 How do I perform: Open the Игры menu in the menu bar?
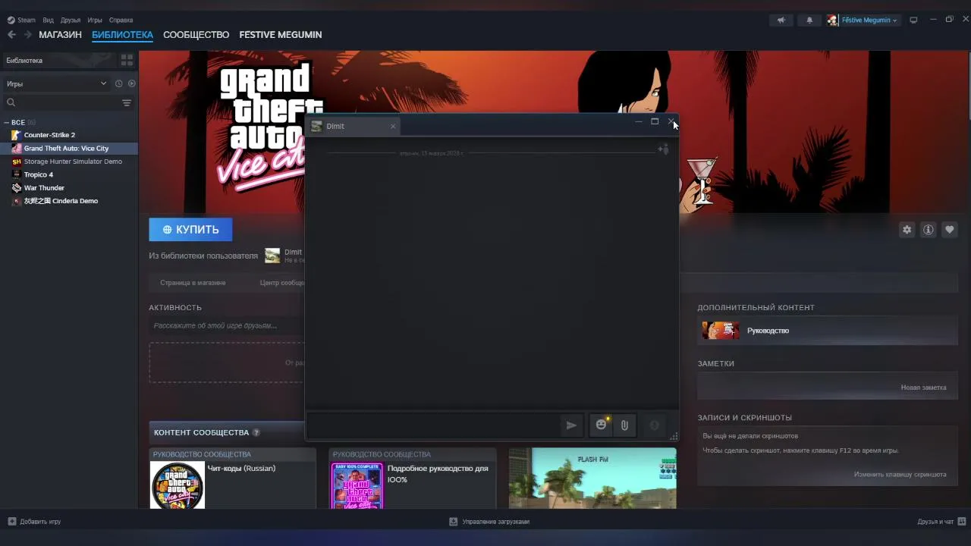(95, 20)
